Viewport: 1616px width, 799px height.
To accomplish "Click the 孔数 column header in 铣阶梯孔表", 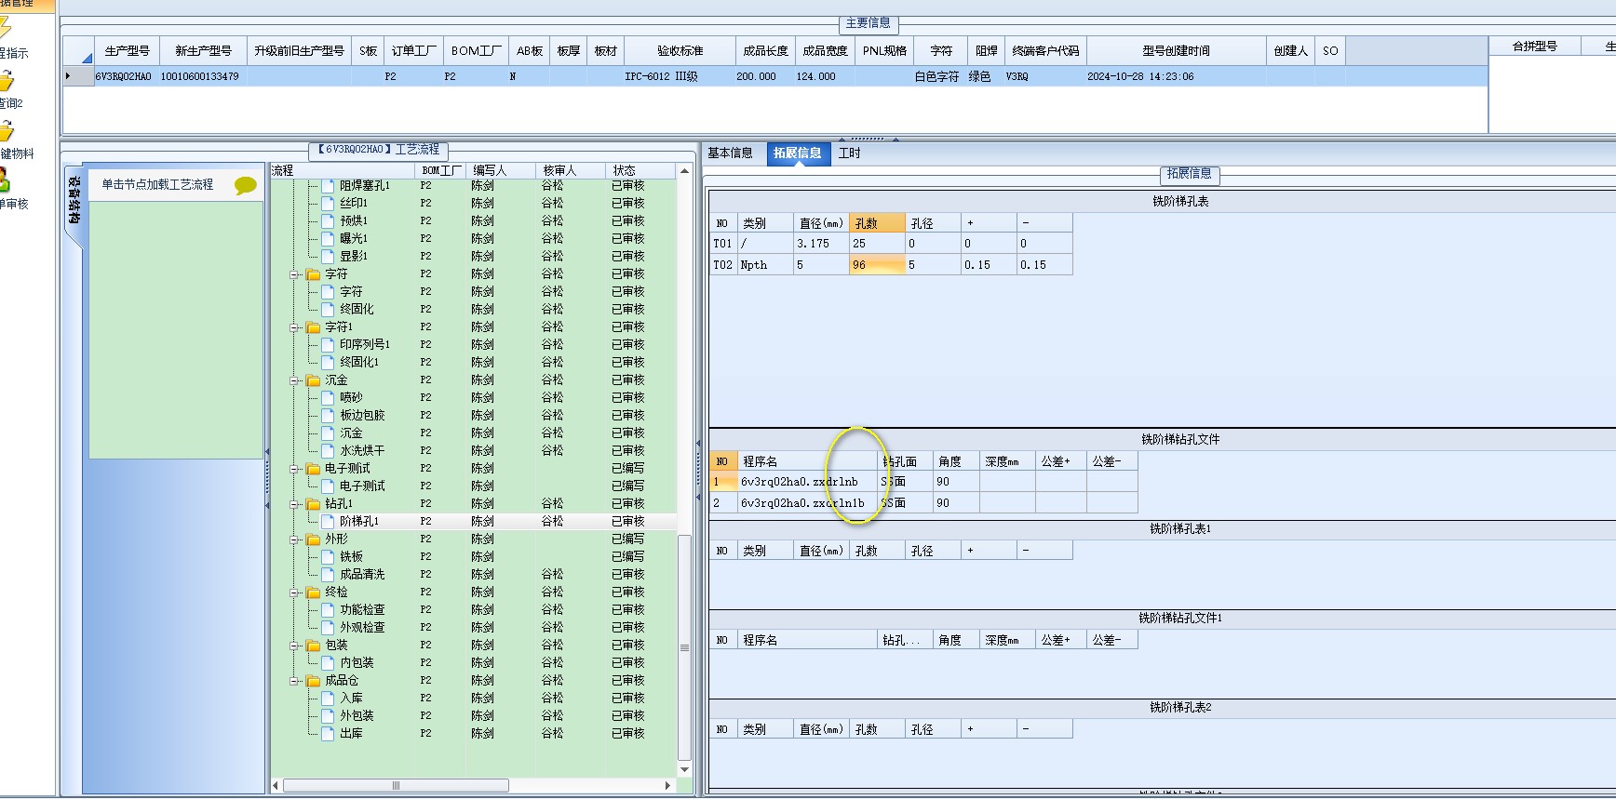I will tap(877, 223).
